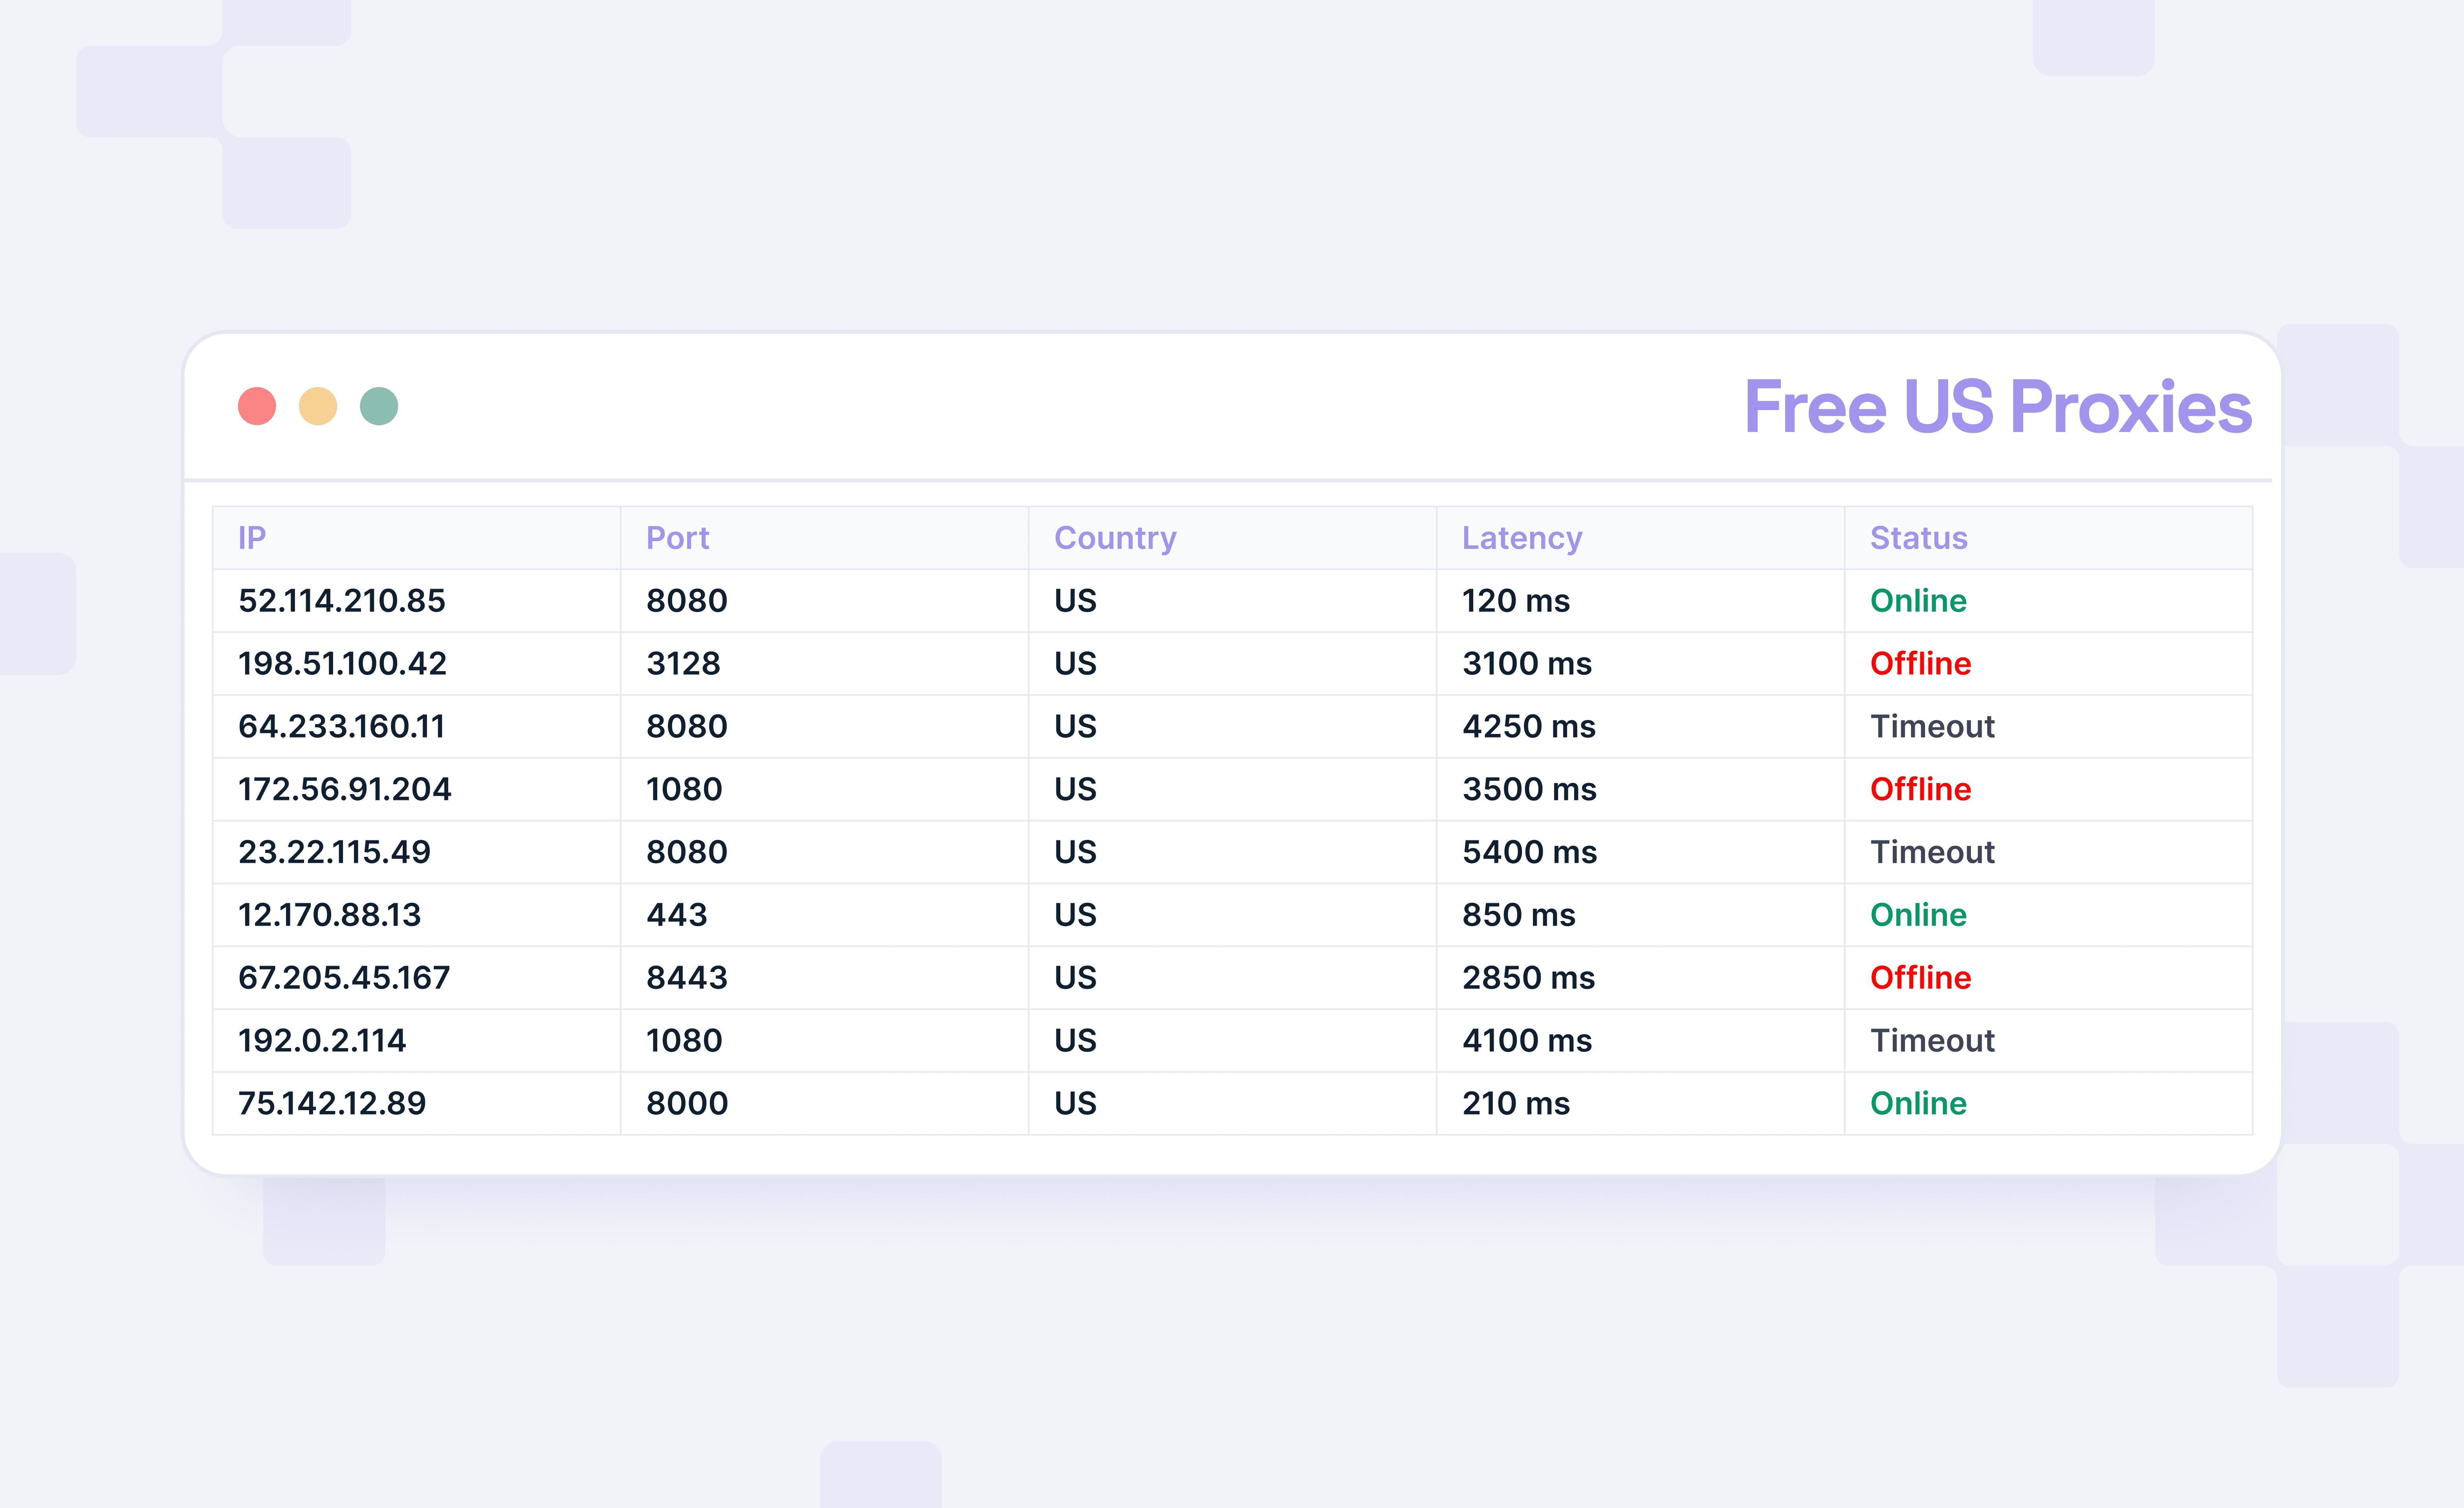This screenshot has height=1508, width=2464.
Task: Click the 120 ms latency cell
Action: click(1516, 600)
